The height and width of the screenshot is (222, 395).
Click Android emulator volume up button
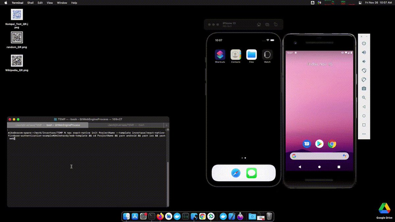tap(364, 52)
